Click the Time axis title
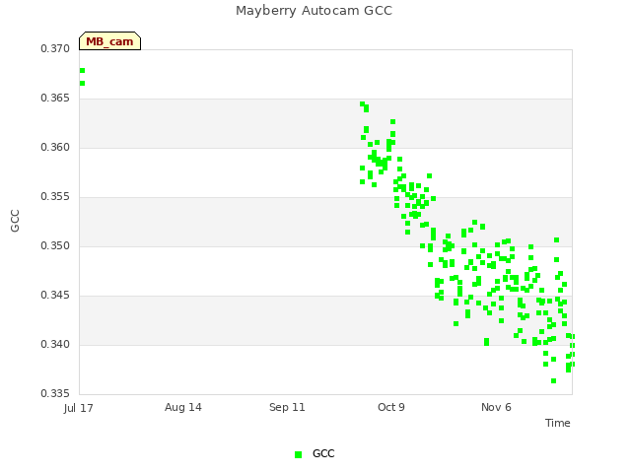Viewport: 631px width, 473px height. click(558, 423)
